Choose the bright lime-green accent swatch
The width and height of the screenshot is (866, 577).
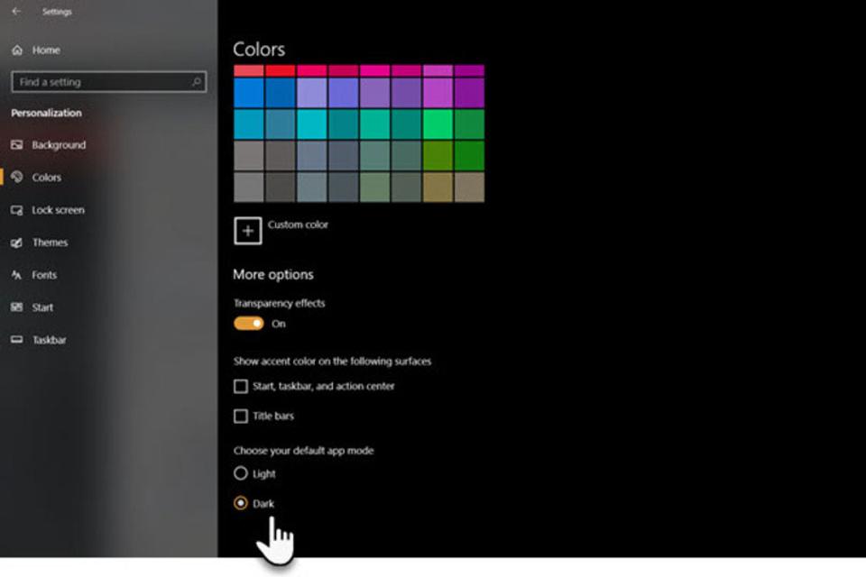(438, 124)
